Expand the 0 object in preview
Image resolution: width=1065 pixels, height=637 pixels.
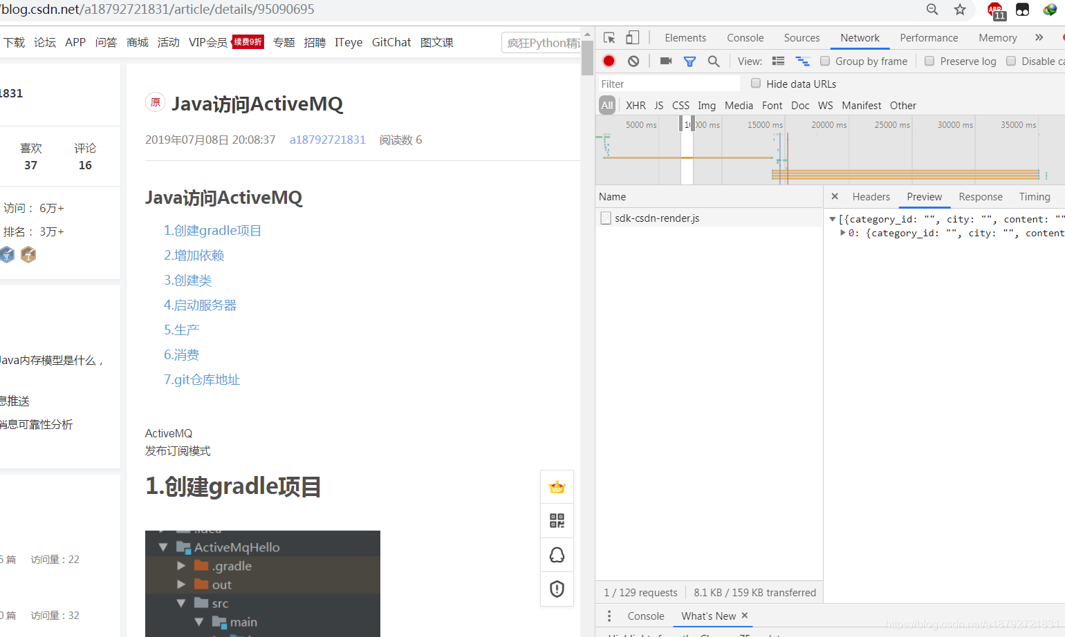[x=842, y=233]
